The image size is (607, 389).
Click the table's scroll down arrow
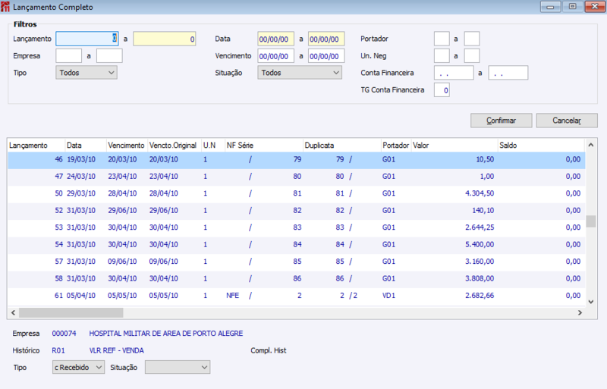pos(591,301)
